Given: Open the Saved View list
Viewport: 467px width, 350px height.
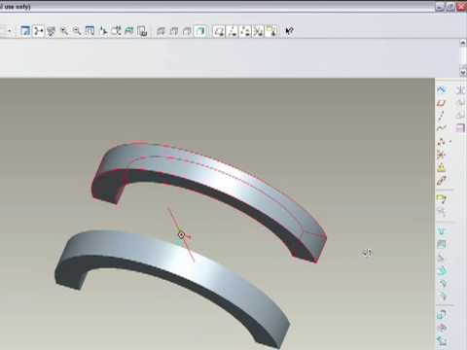Looking at the screenshot, I should point(116,31).
